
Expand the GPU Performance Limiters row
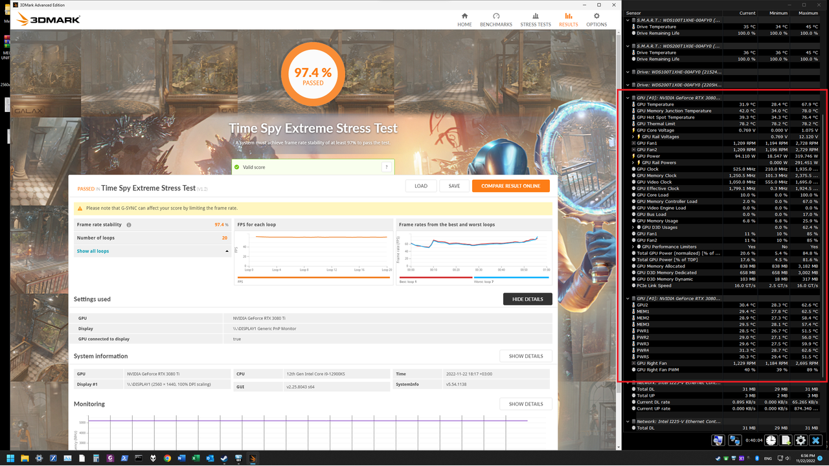click(633, 247)
